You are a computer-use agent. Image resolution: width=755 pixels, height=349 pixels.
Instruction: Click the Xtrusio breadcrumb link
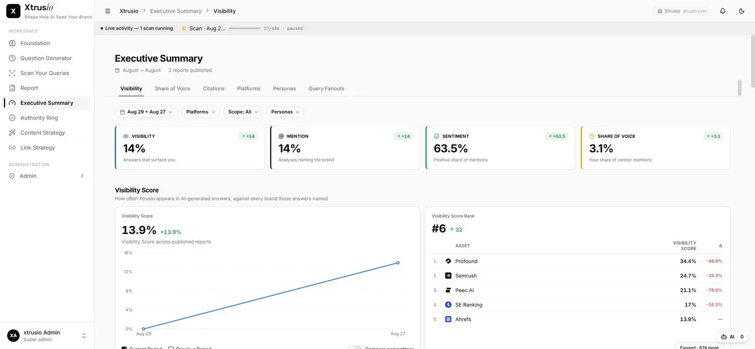(x=129, y=11)
